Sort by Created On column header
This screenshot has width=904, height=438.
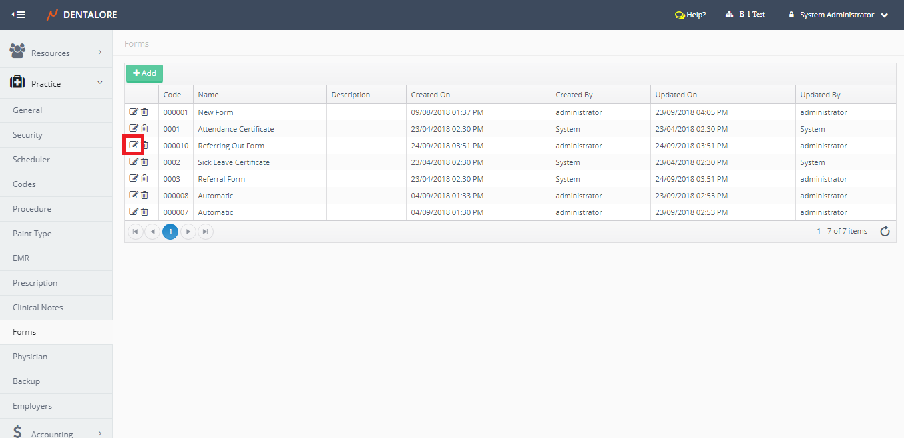(431, 95)
